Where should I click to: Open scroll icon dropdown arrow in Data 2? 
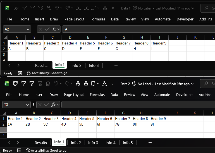pyautogui.click(x=98, y=84)
